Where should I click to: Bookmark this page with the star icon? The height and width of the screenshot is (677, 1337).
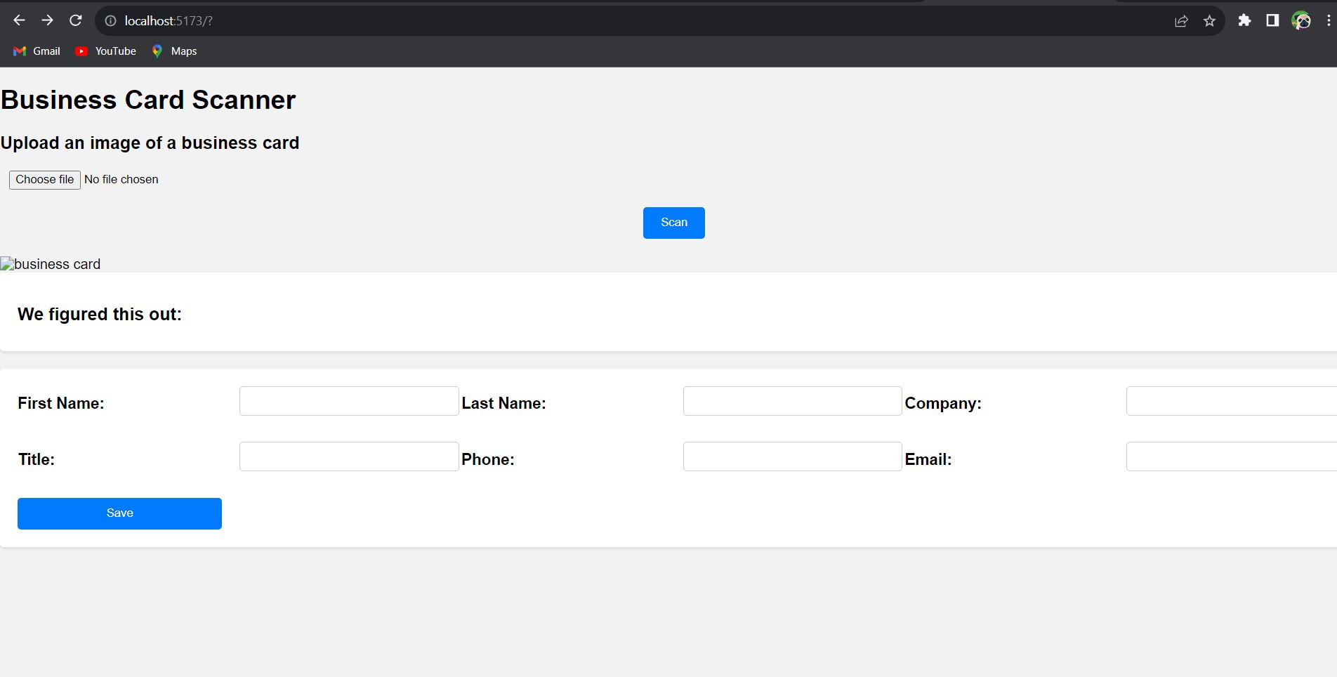[x=1209, y=20]
